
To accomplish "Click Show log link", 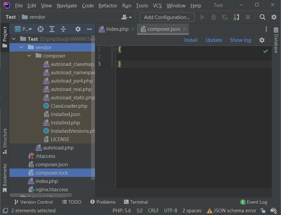I will tap(240, 40).
